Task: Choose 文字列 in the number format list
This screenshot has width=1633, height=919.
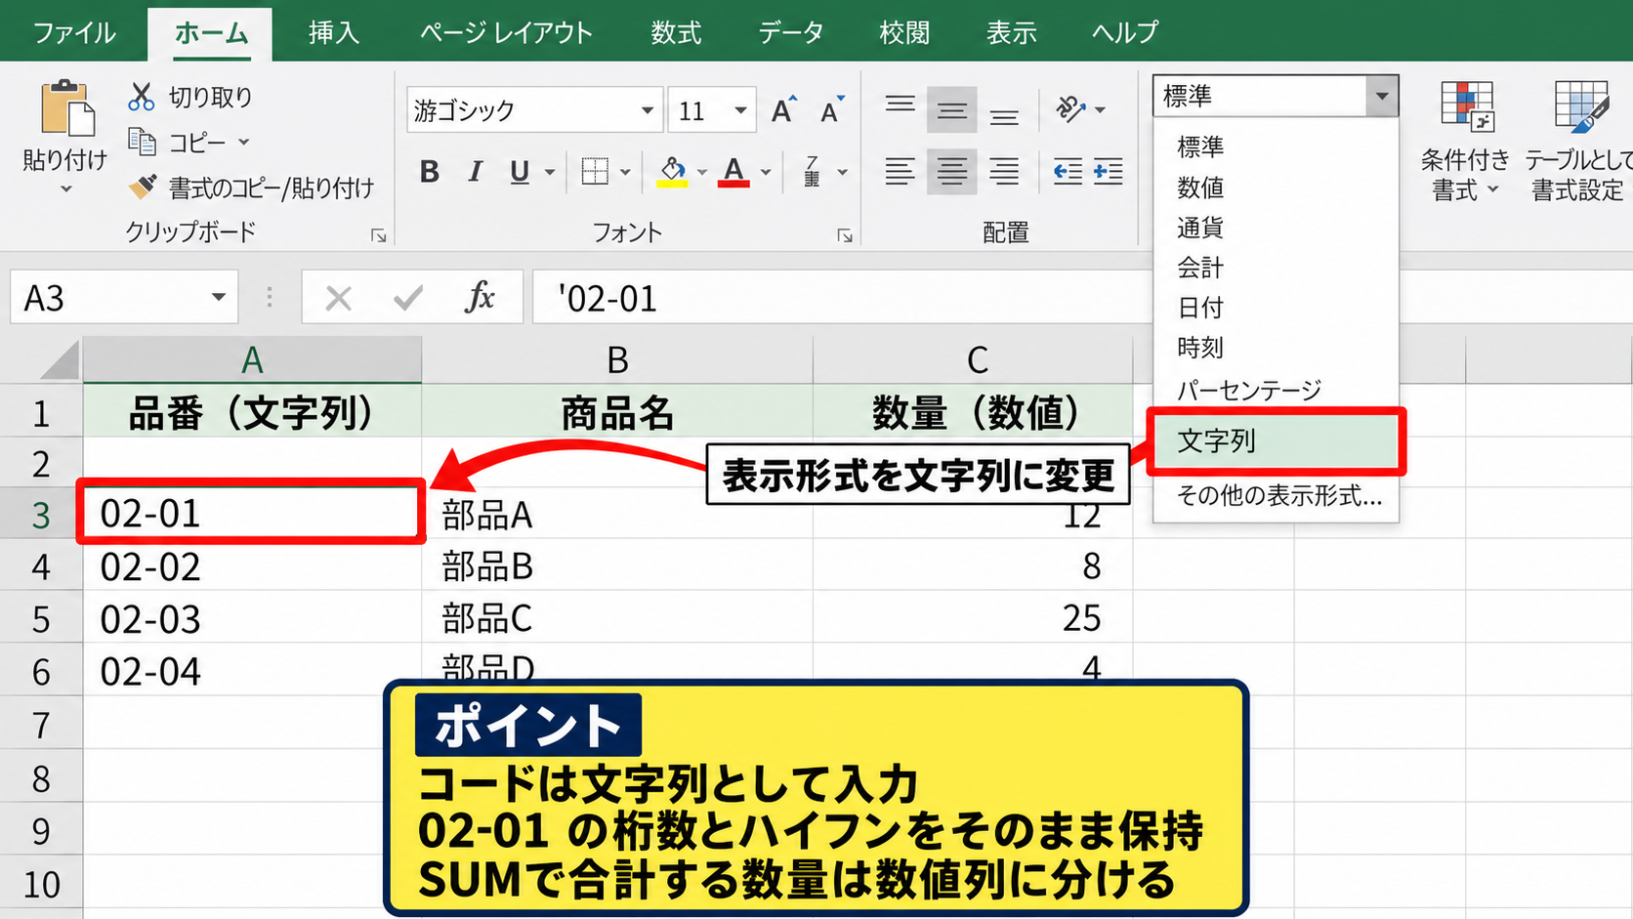Action: (1276, 441)
